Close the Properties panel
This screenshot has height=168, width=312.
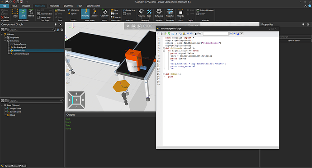coord(308,24)
